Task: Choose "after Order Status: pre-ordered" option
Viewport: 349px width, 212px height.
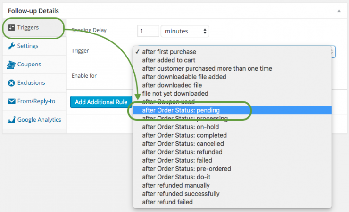Action: (232, 169)
